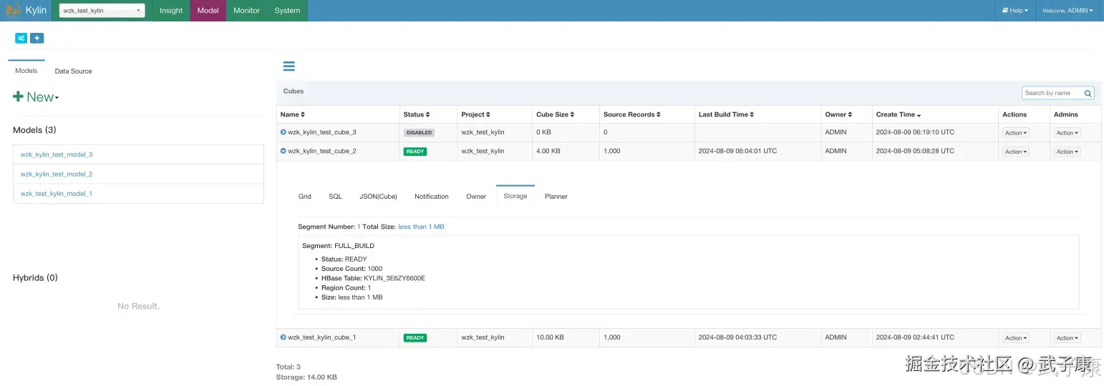1104x386 pixels.
Task: Click the add project plus icon button
Action: tap(37, 38)
